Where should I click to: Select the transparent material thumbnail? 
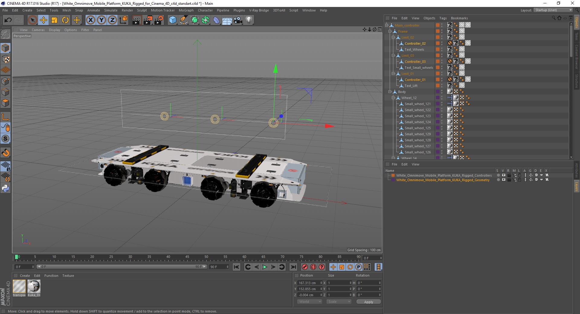coord(19,286)
